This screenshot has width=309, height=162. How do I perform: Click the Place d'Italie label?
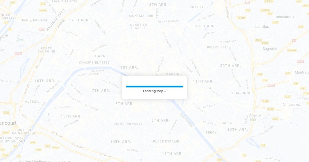tap(166, 142)
